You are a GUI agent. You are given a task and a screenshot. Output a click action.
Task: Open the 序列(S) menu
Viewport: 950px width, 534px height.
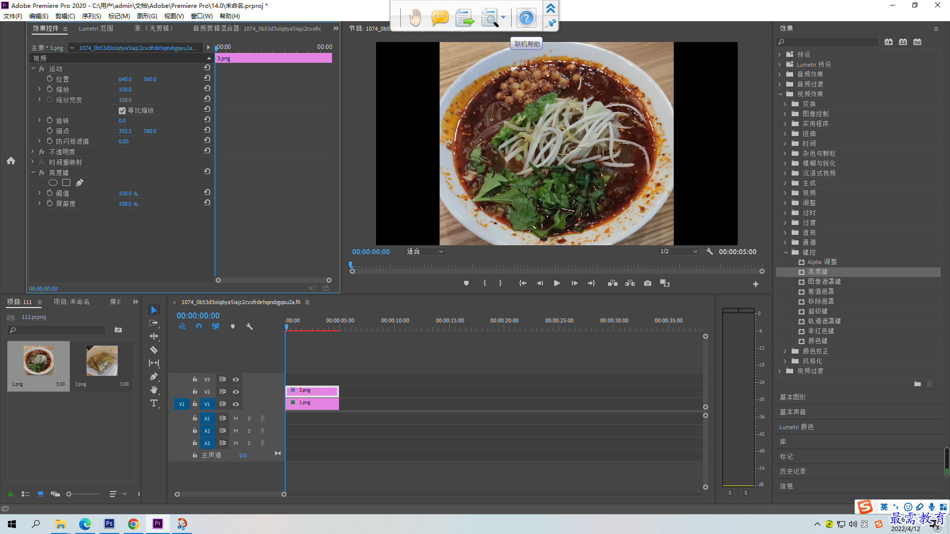point(92,16)
